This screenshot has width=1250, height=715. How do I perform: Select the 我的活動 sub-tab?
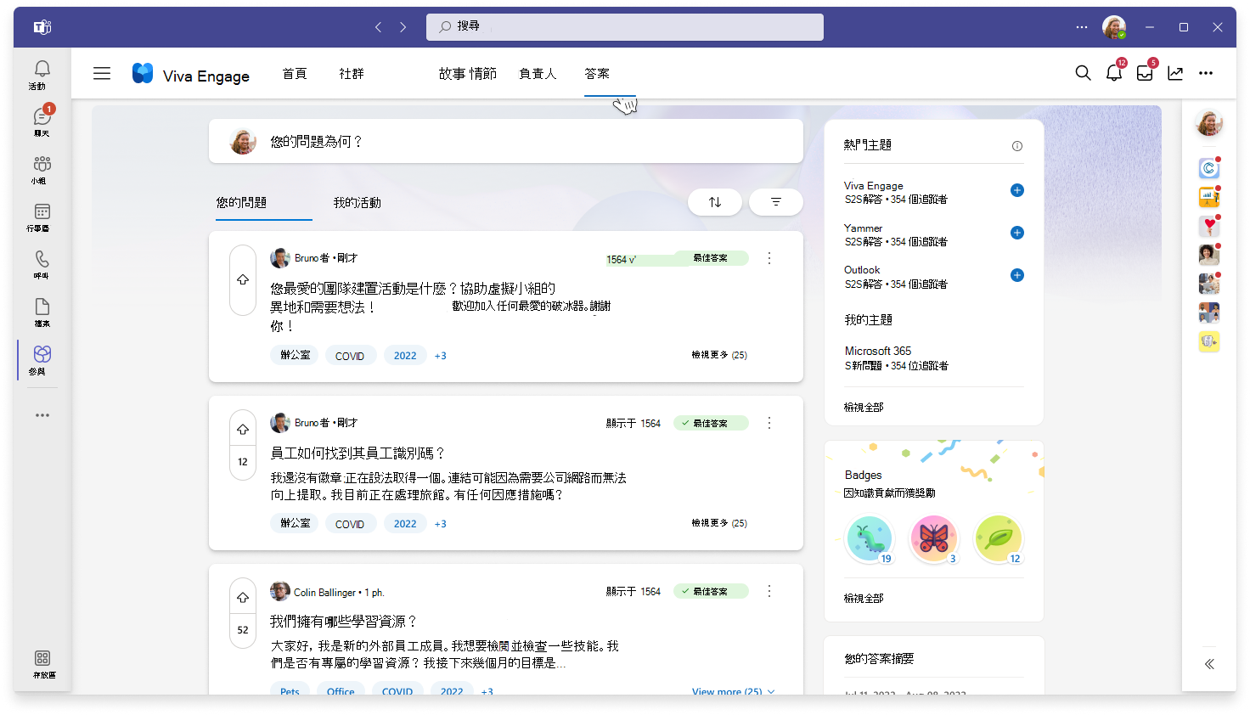(358, 203)
